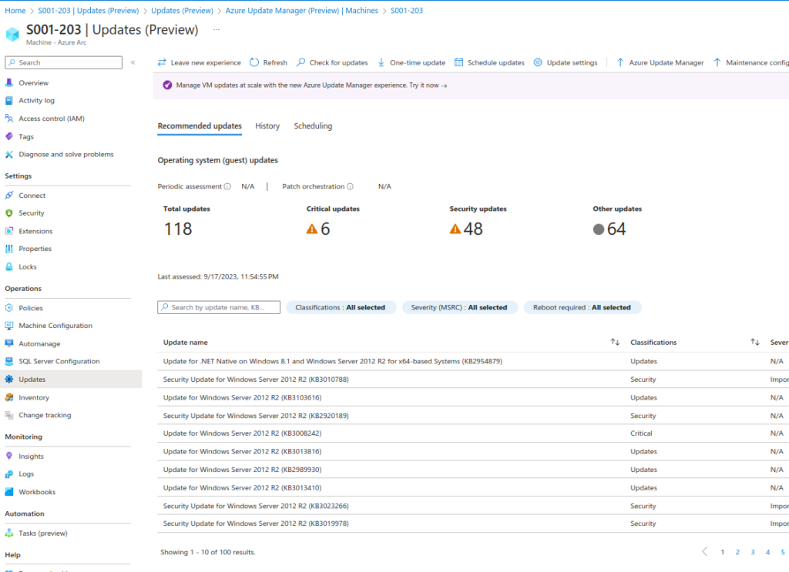Open Change tracking item
This screenshot has height=572, width=789.
(x=45, y=415)
